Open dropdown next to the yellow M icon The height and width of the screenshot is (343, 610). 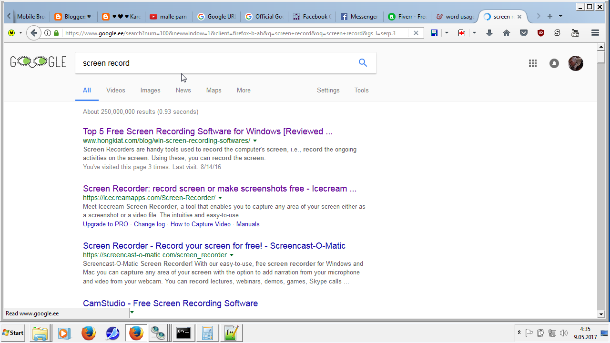point(20,33)
